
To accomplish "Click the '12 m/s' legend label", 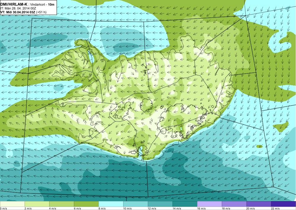I will coord(152,209).
